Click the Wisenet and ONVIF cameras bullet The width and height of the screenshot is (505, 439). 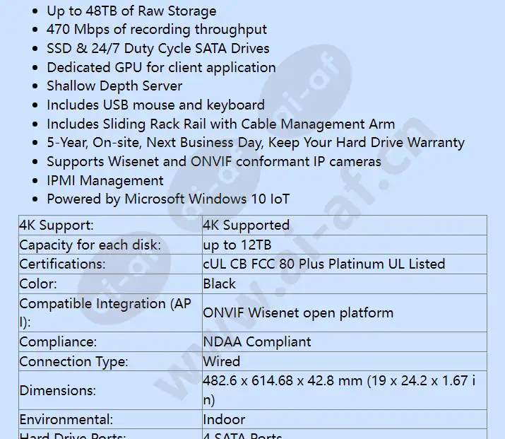[213, 161]
